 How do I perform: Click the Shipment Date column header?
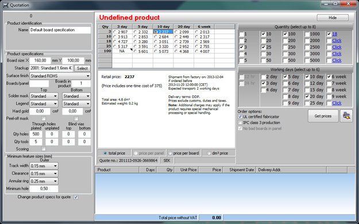(240, 169)
